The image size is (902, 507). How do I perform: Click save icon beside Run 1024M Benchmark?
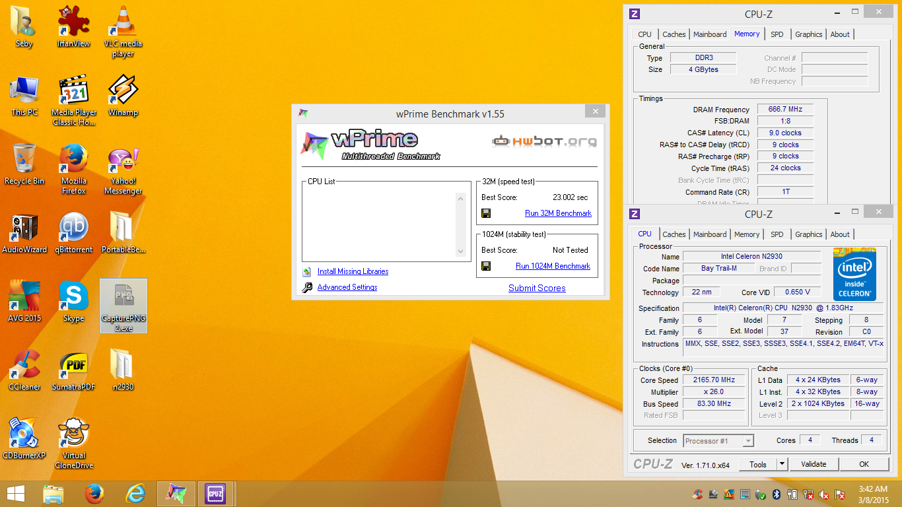pos(486,266)
